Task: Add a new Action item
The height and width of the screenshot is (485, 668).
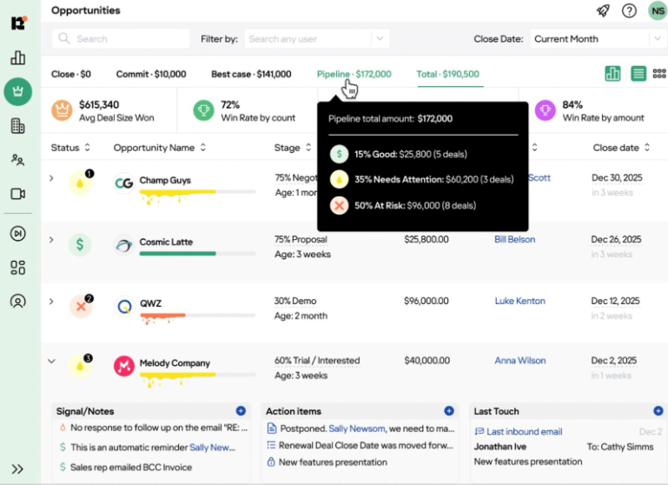Action: coord(448,411)
